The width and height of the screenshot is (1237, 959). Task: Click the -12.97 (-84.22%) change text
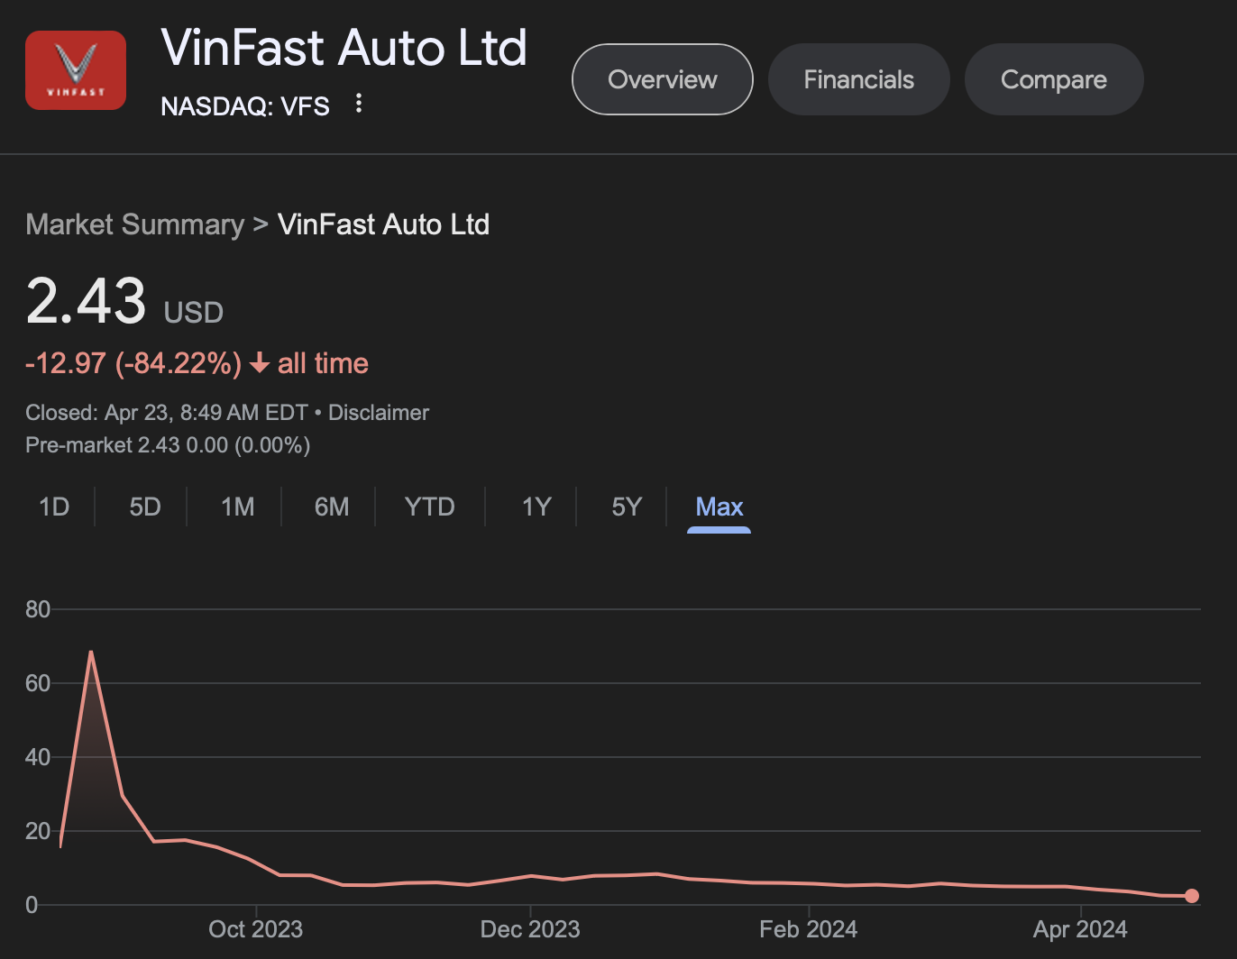[x=133, y=363]
